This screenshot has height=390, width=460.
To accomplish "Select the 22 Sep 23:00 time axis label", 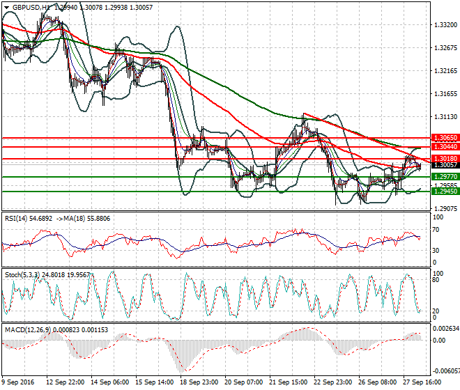I will pos(333,382).
